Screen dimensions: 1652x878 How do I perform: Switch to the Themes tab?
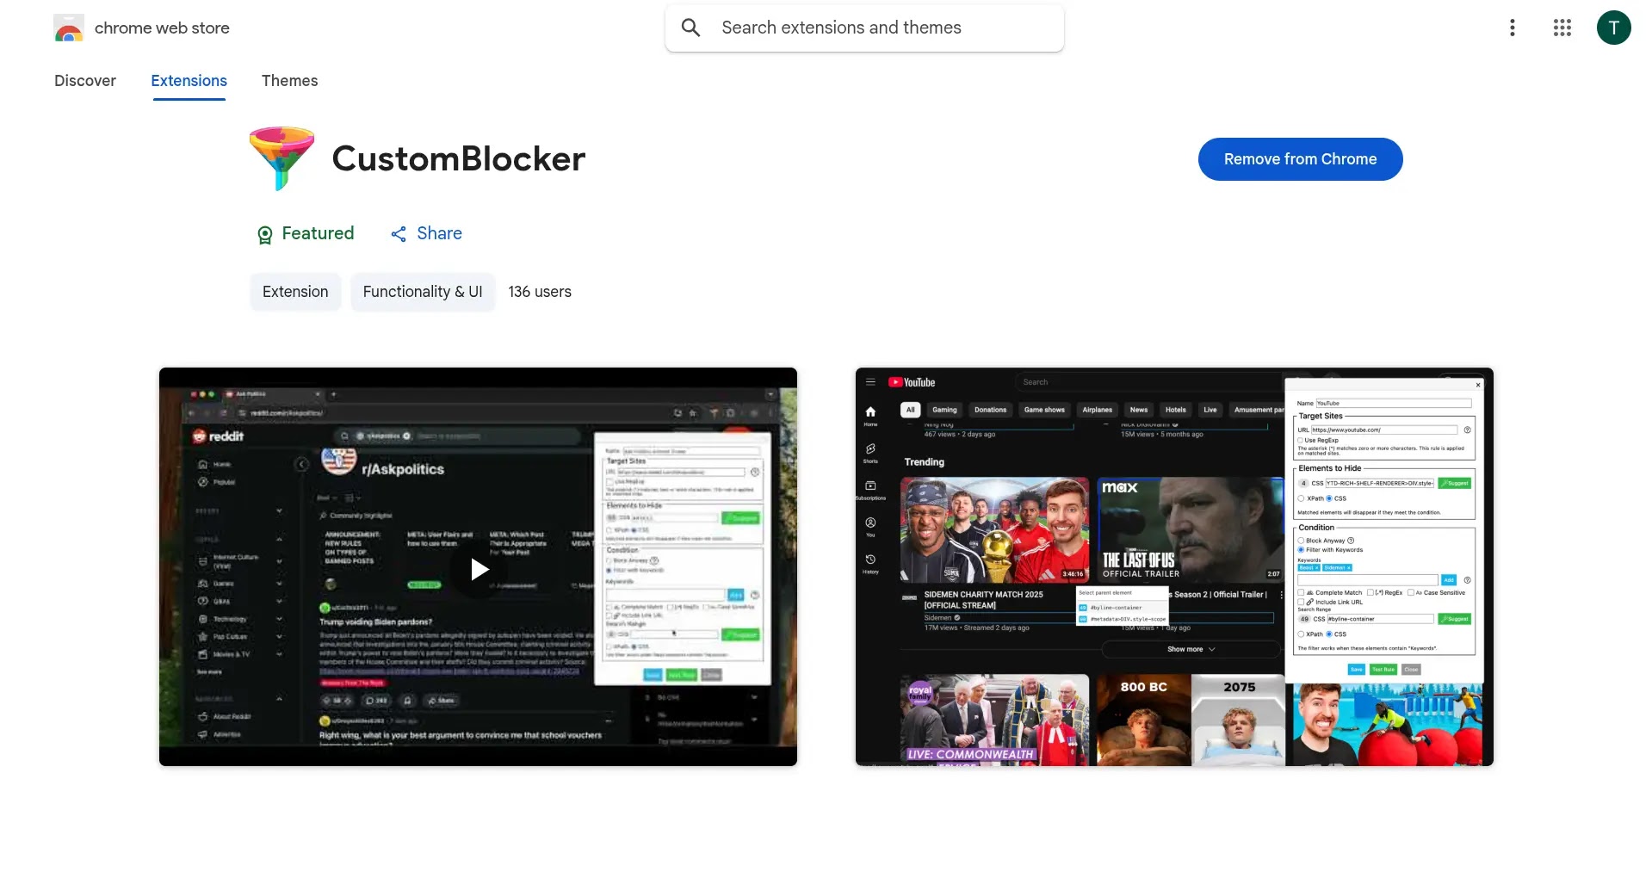(290, 81)
